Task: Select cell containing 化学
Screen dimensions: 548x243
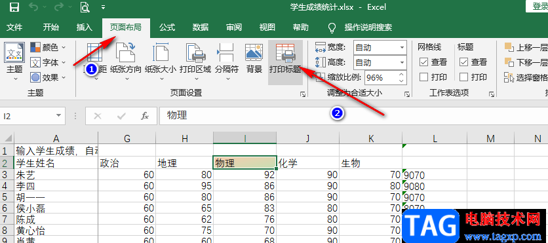Action: click(308, 162)
